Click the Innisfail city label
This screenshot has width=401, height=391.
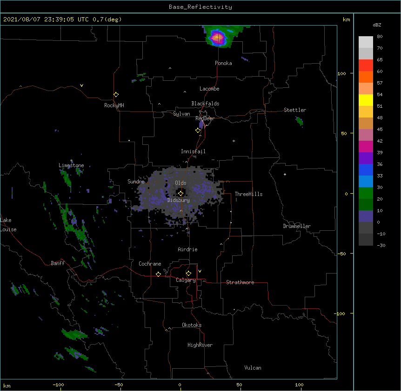pyautogui.click(x=193, y=151)
